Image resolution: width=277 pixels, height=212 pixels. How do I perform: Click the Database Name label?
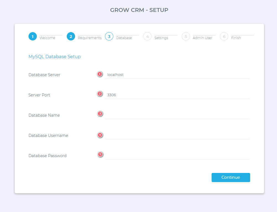pyautogui.click(x=44, y=115)
